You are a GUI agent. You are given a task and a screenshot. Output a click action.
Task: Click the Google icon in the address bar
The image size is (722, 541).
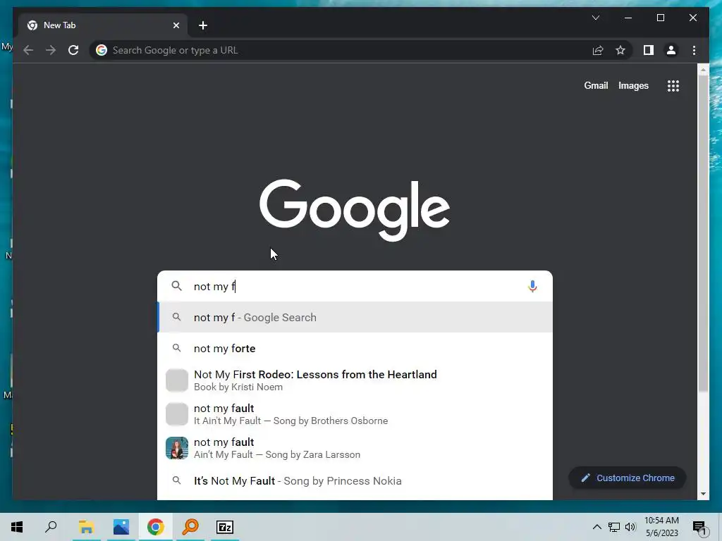point(102,50)
